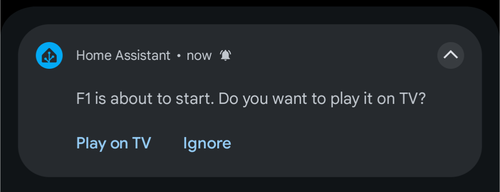The width and height of the screenshot is (500, 192).
Task: Collapse the notification with the up chevron
Action: pos(450,55)
